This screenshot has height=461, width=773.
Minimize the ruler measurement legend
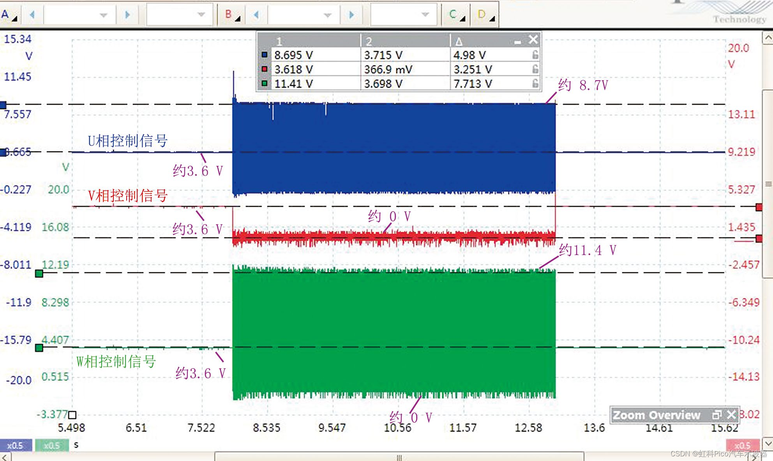[517, 41]
